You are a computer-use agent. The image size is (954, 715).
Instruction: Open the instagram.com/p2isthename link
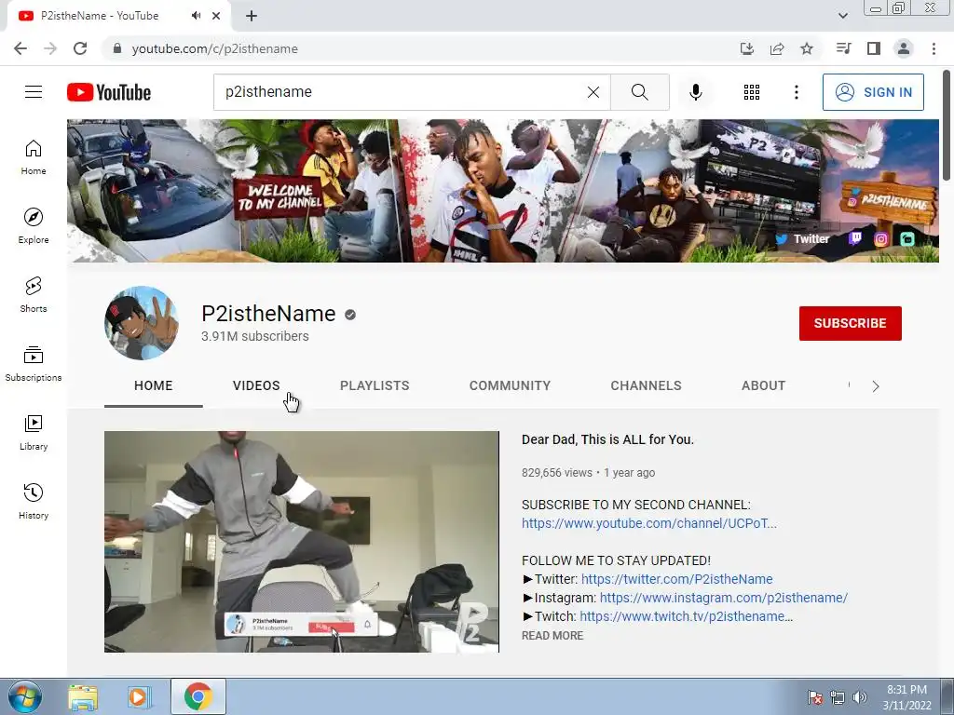(x=723, y=598)
